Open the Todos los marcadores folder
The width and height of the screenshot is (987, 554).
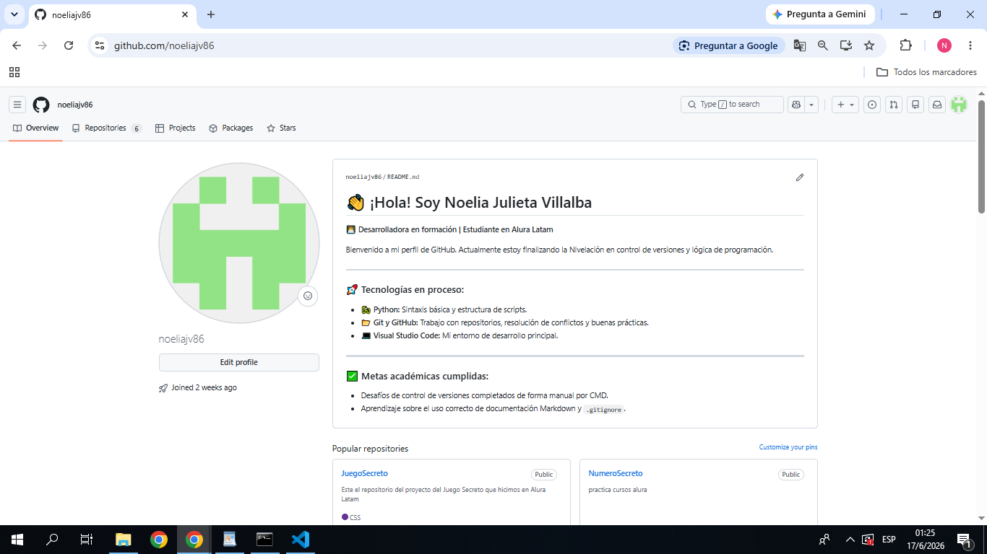point(926,72)
